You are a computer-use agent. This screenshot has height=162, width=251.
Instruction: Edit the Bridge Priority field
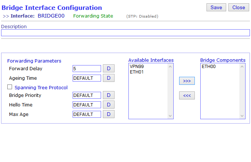click(x=87, y=95)
